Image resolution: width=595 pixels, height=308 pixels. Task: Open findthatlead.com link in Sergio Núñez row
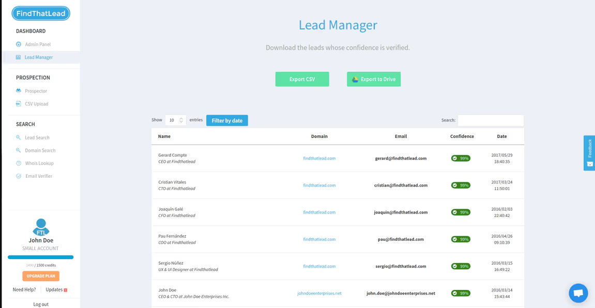319,266
